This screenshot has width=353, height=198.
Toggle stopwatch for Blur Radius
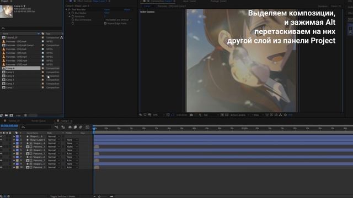(x=73, y=13)
